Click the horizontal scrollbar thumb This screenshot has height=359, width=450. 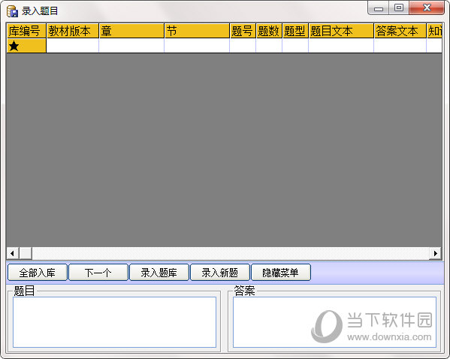tap(26, 253)
